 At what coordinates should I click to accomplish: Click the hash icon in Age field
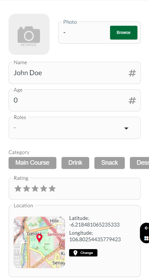(x=132, y=101)
